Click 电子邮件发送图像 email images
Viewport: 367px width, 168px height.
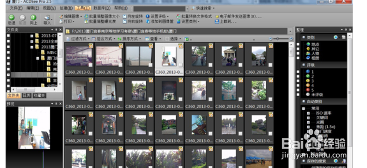pyautogui.click(x=238, y=17)
